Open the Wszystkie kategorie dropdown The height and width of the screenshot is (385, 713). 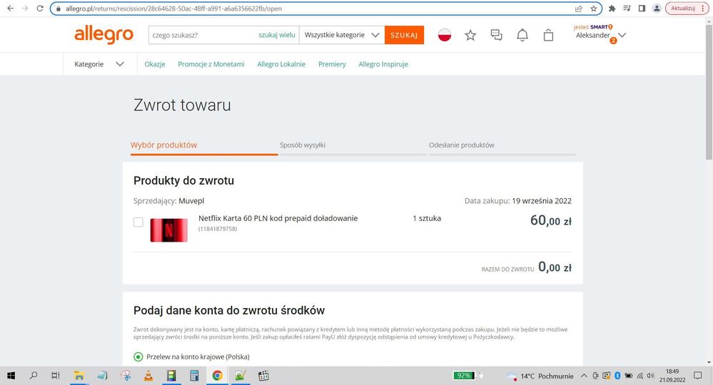[342, 35]
